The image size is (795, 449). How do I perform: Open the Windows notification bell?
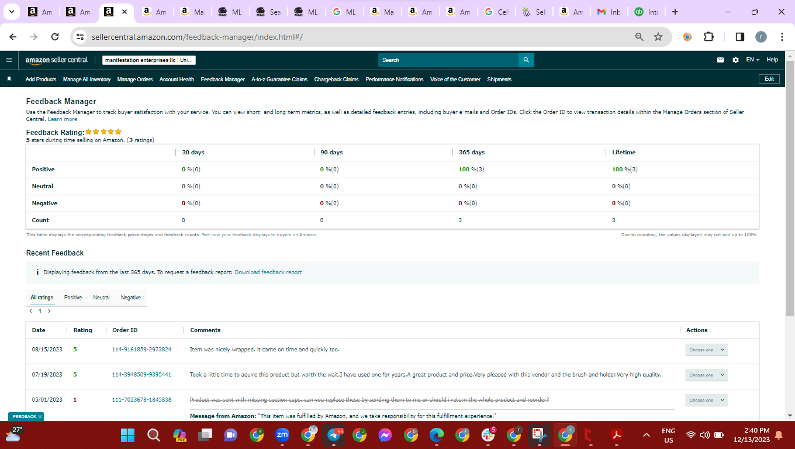click(x=778, y=435)
